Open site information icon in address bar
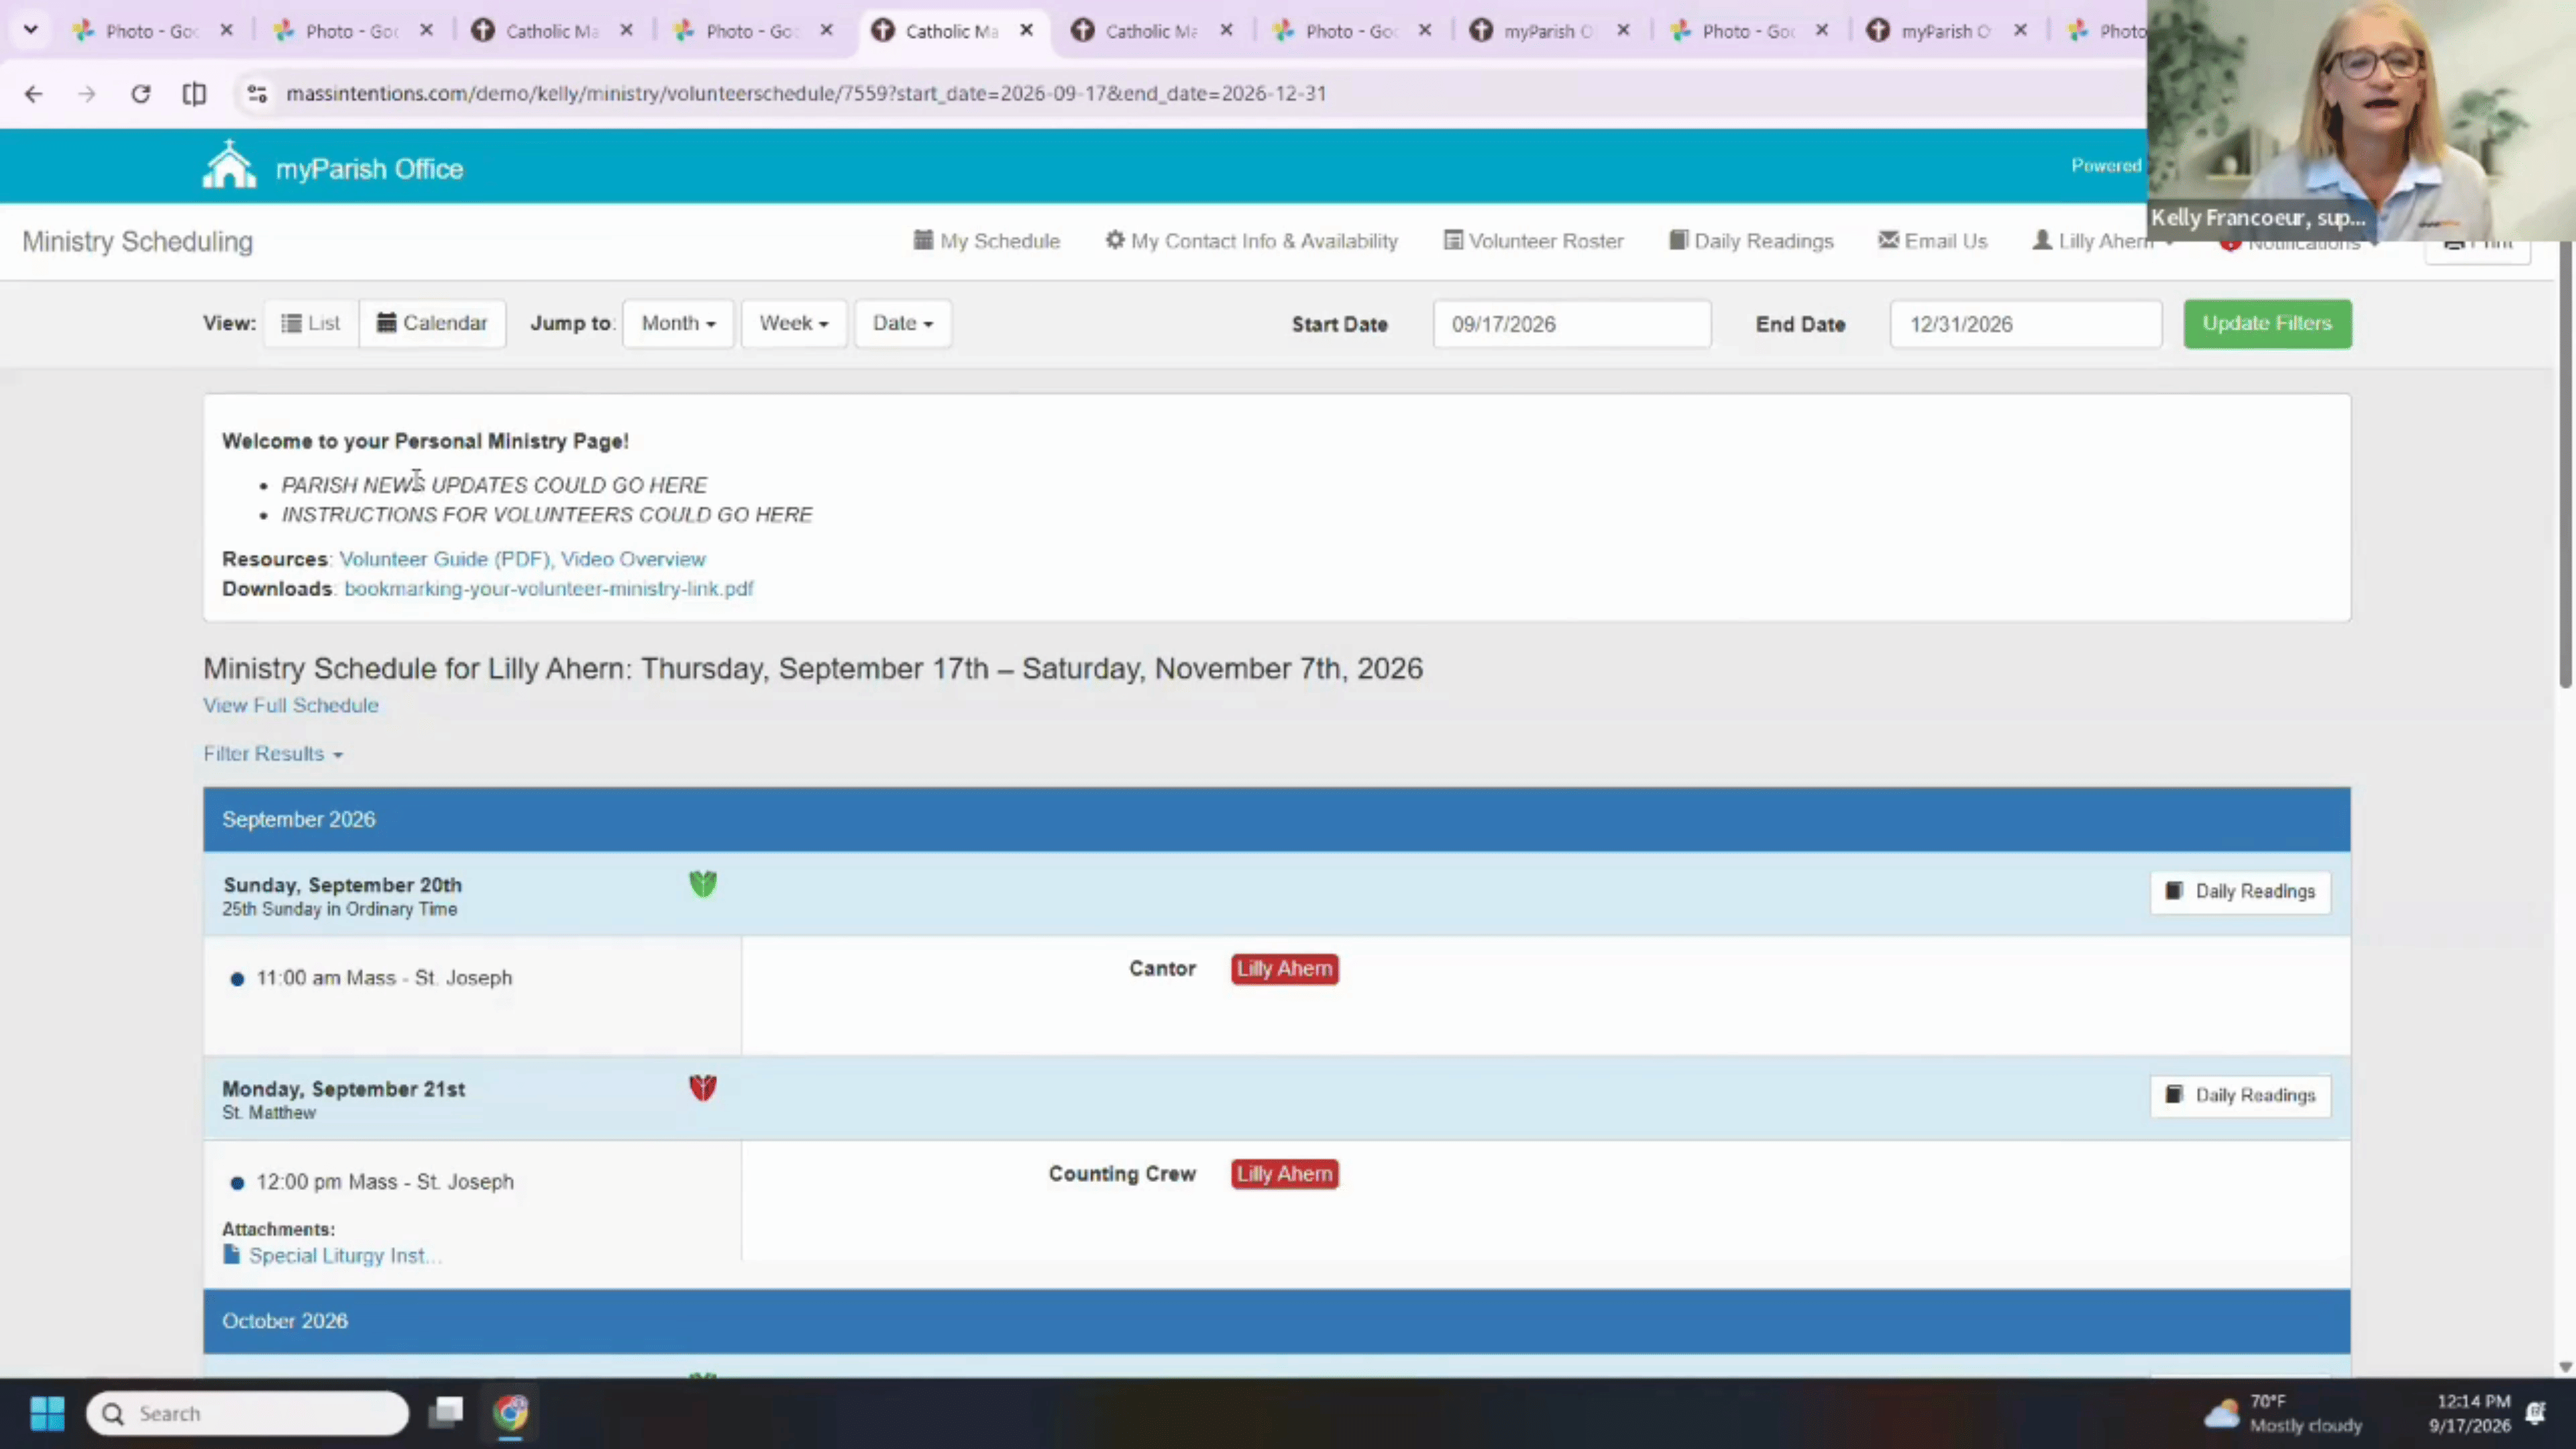 click(257, 94)
